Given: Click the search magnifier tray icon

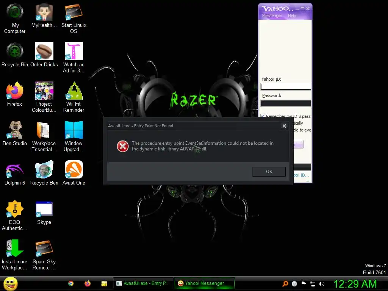Looking at the screenshot, I should click(x=285, y=283).
